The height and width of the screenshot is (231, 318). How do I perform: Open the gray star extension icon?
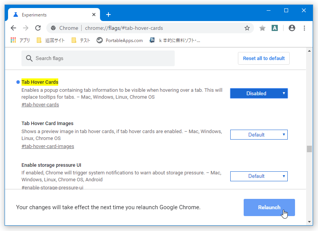pyautogui.click(x=262, y=28)
